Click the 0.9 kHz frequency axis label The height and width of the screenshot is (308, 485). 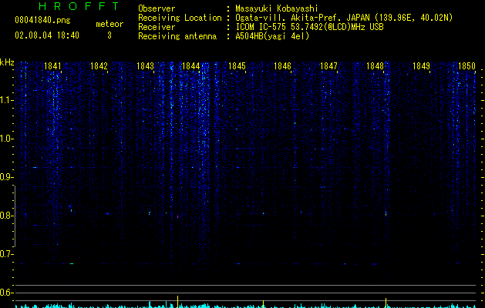[x=6, y=177]
